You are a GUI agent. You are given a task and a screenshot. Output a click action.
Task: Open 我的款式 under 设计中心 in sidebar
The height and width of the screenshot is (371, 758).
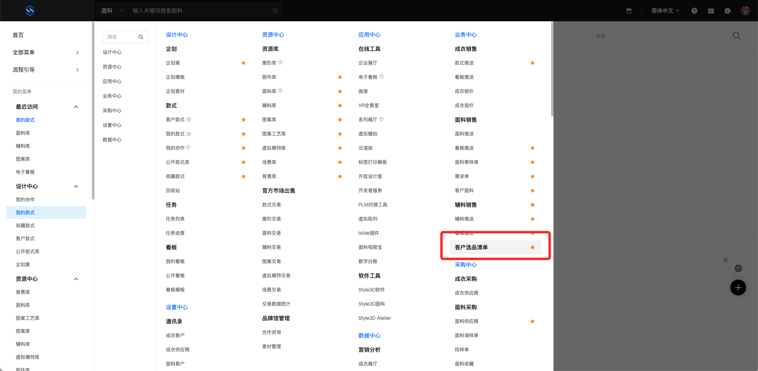coord(25,213)
